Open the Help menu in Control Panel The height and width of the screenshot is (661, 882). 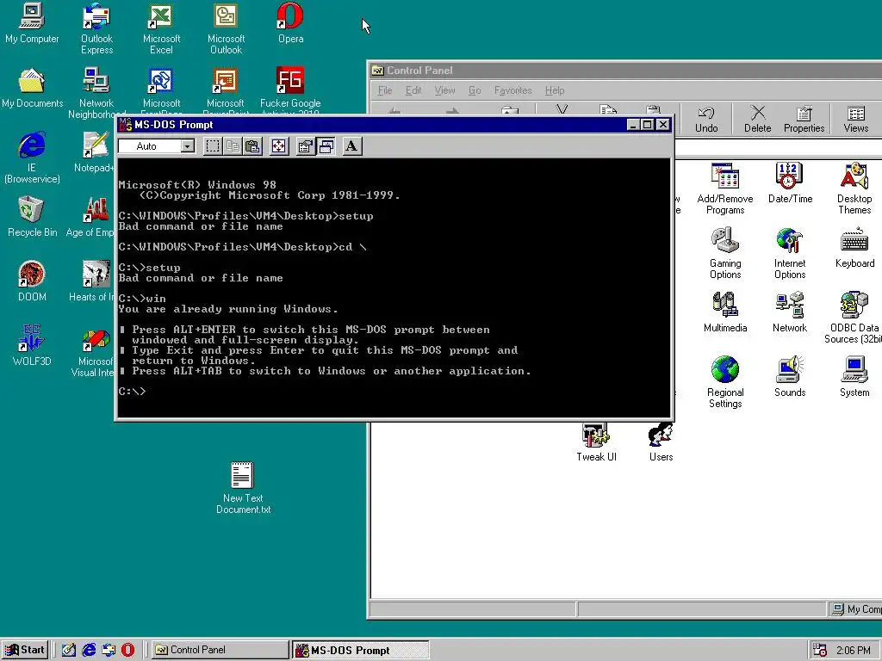554,90
